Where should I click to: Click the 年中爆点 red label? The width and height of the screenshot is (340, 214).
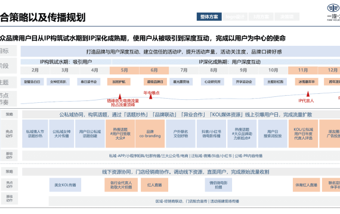click(x=152, y=93)
